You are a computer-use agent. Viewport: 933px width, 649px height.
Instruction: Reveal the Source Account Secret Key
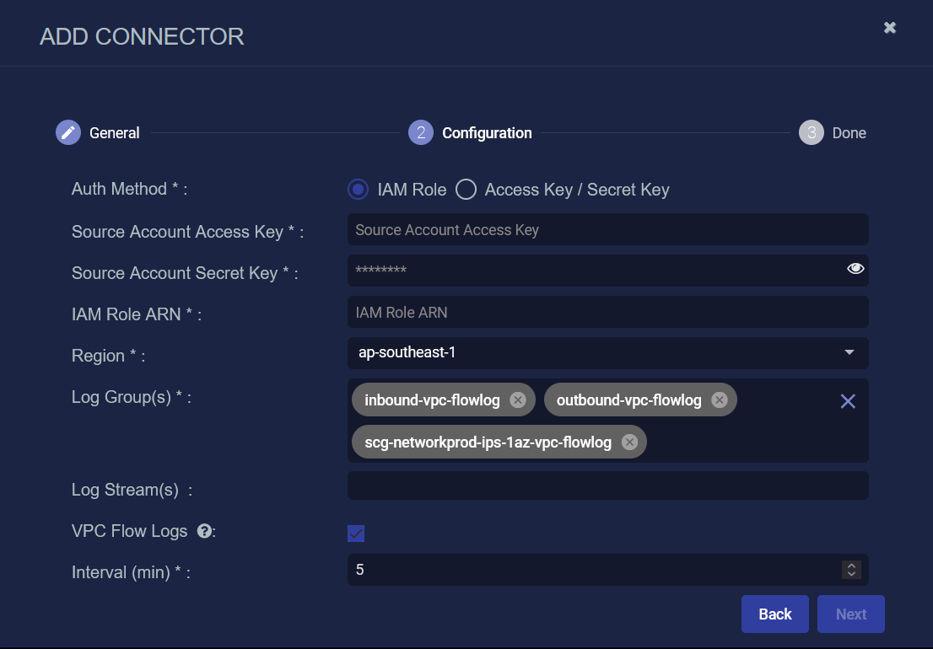click(x=855, y=269)
